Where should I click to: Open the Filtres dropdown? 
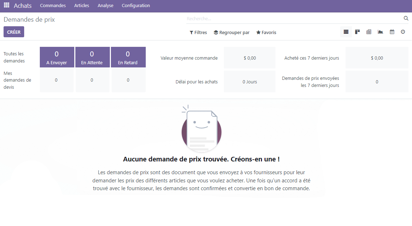(198, 33)
